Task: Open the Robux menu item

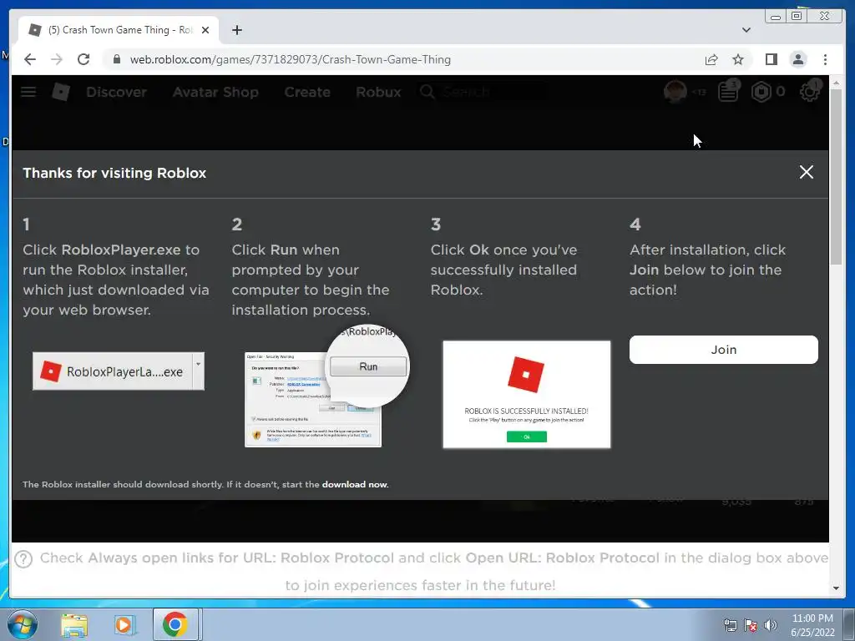Action: [378, 92]
